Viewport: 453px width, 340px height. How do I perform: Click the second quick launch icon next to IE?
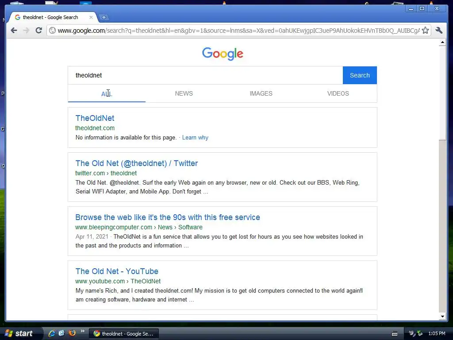(61, 333)
